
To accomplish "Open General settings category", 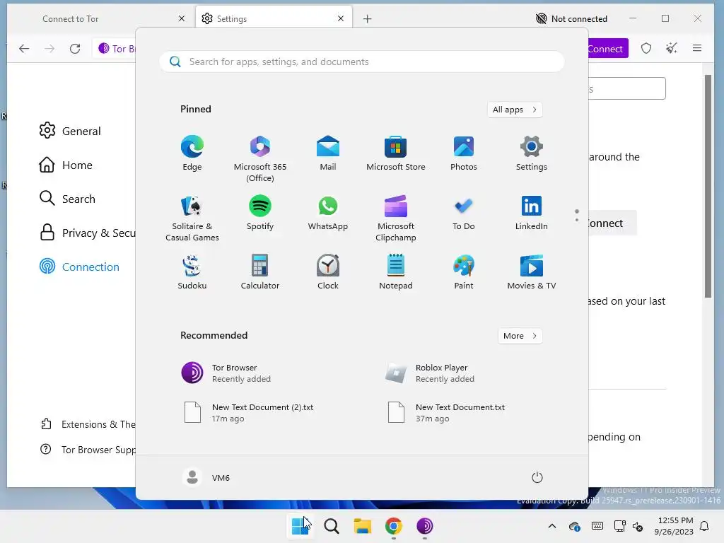I will pyautogui.click(x=70, y=131).
